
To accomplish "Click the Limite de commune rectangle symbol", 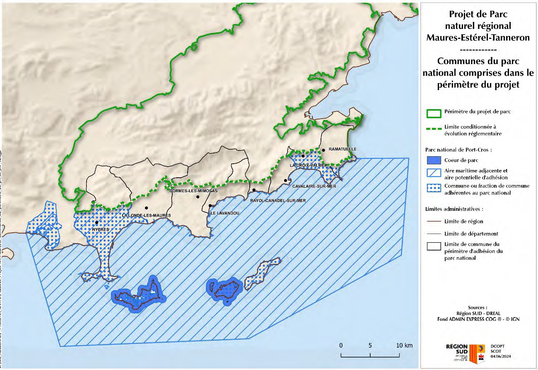I will pyautogui.click(x=433, y=246).
